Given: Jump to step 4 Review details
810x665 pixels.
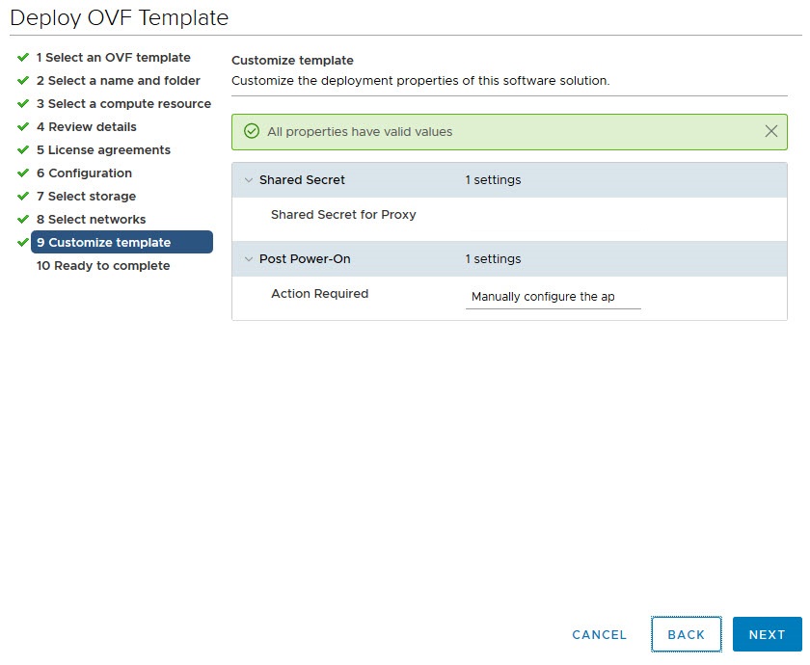Looking at the screenshot, I should pyautogui.click(x=86, y=127).
